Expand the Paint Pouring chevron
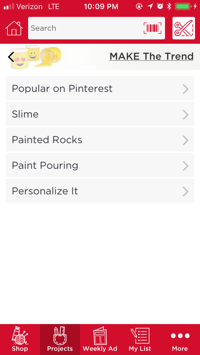200x355 pixels. coord(186,166)
